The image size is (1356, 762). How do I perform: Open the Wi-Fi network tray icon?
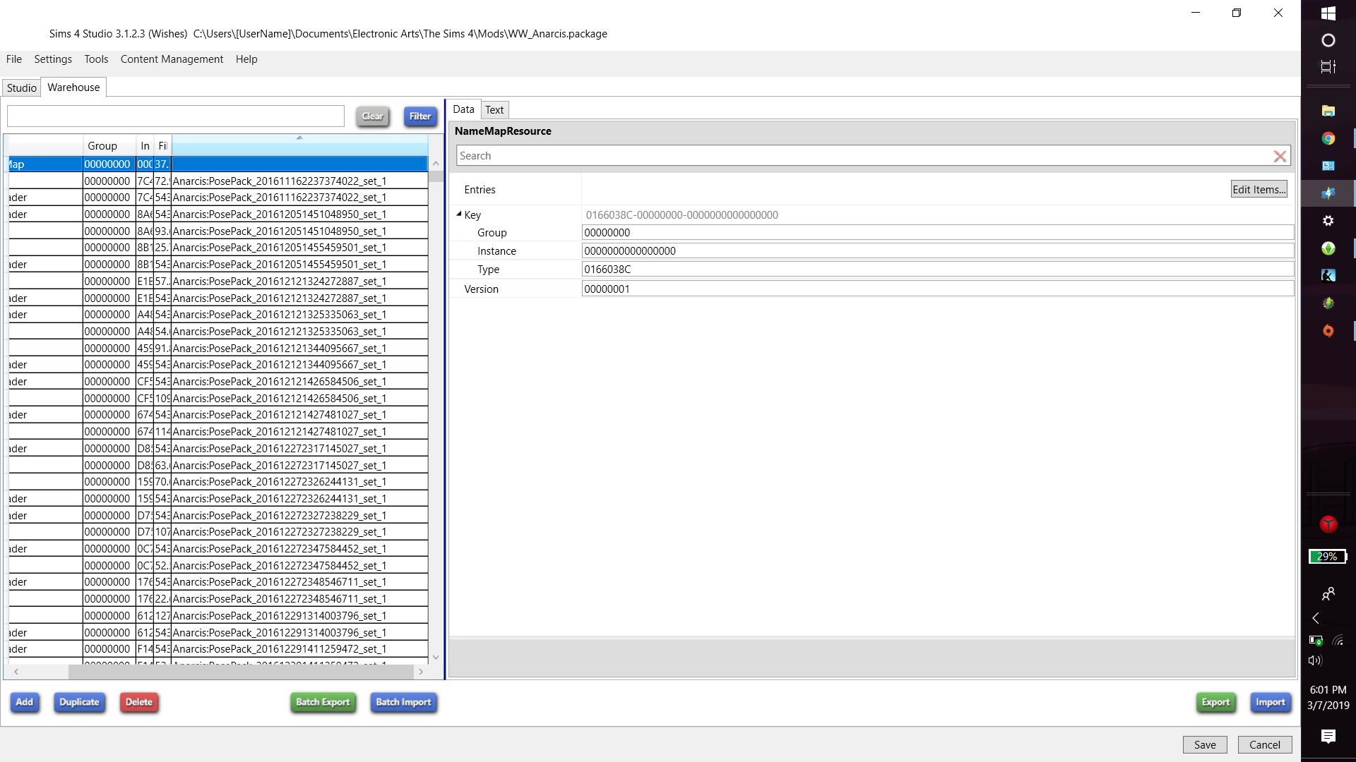tap(1338, 641)
